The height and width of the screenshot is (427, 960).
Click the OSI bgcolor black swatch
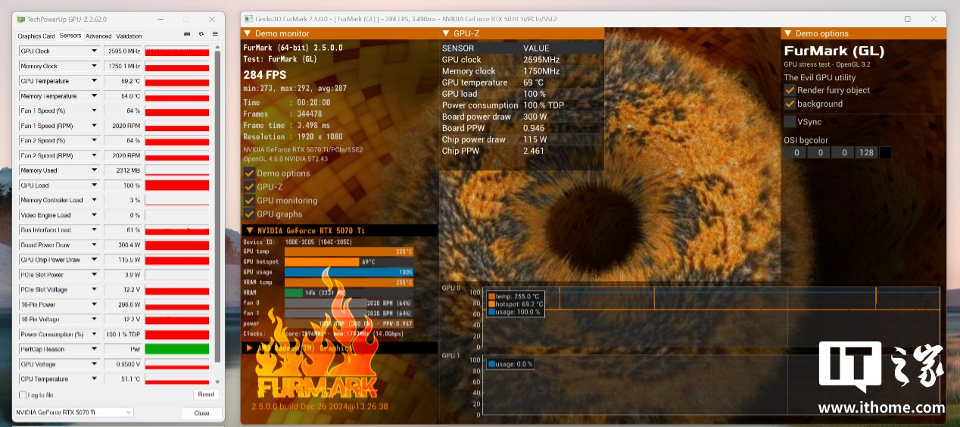point(885,153)
